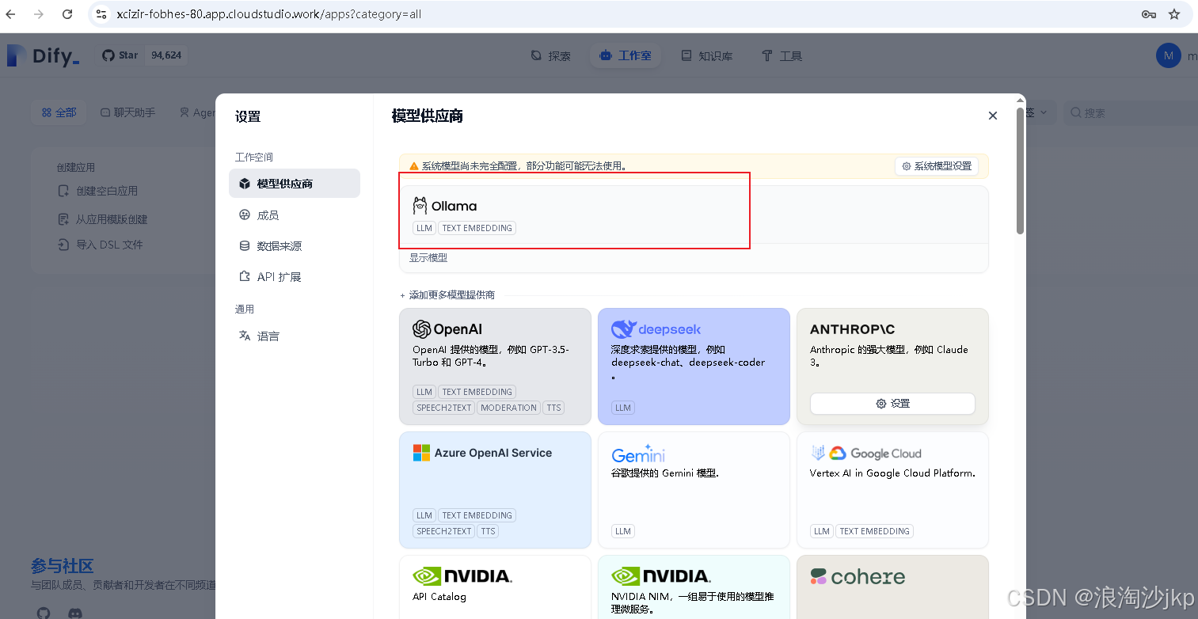Open GitHub community icon at bottom
The height and width of the screenshot is (619, 1198).
44,613
